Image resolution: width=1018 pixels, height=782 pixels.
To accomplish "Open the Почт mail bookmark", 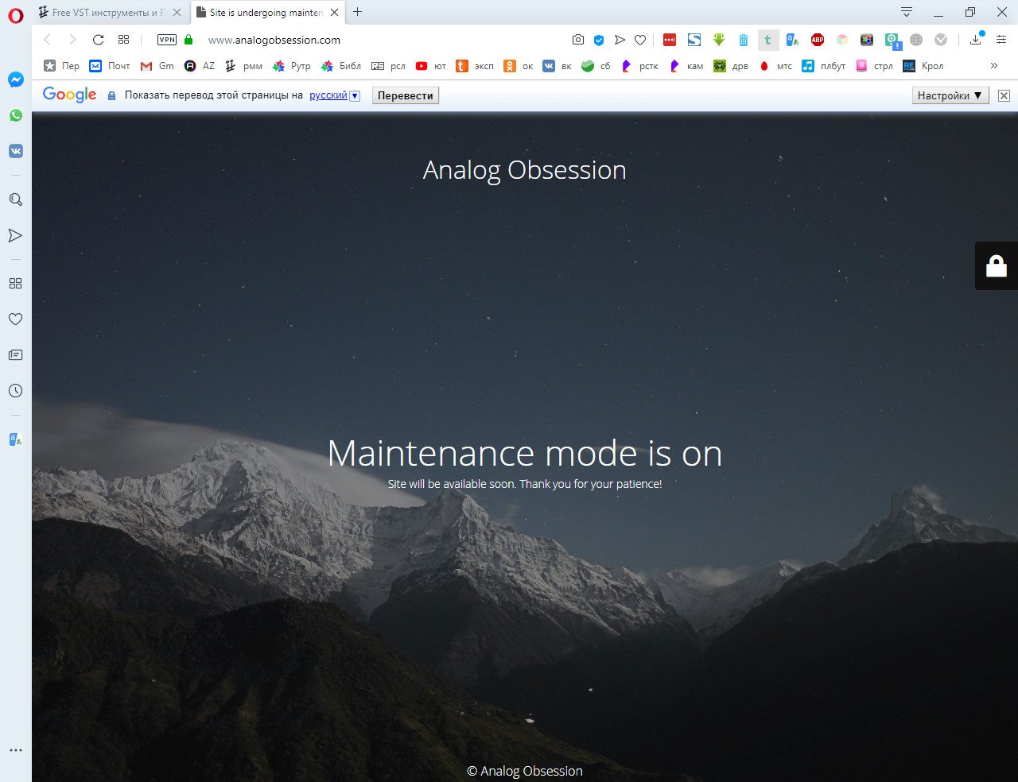I will click(110, 66).
